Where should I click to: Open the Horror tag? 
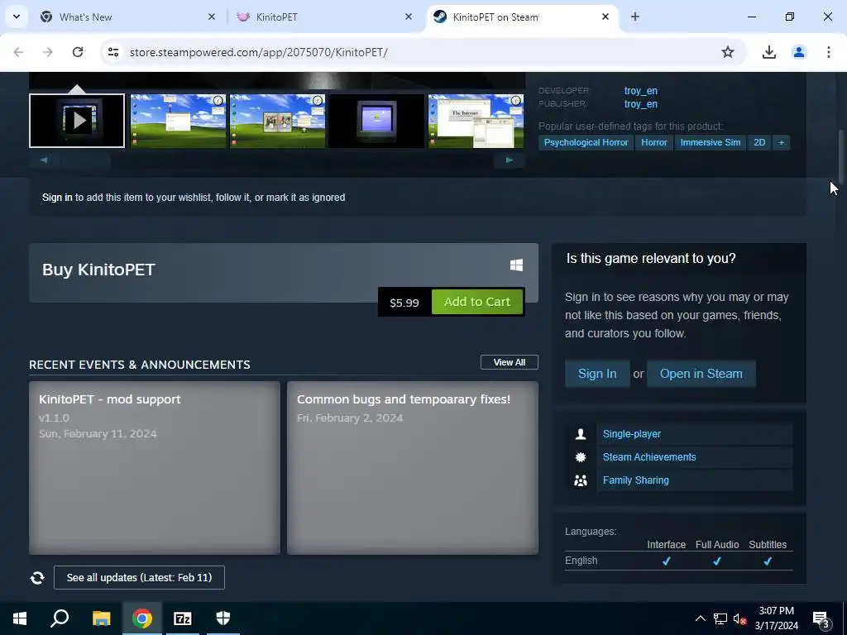click(654, 142)
